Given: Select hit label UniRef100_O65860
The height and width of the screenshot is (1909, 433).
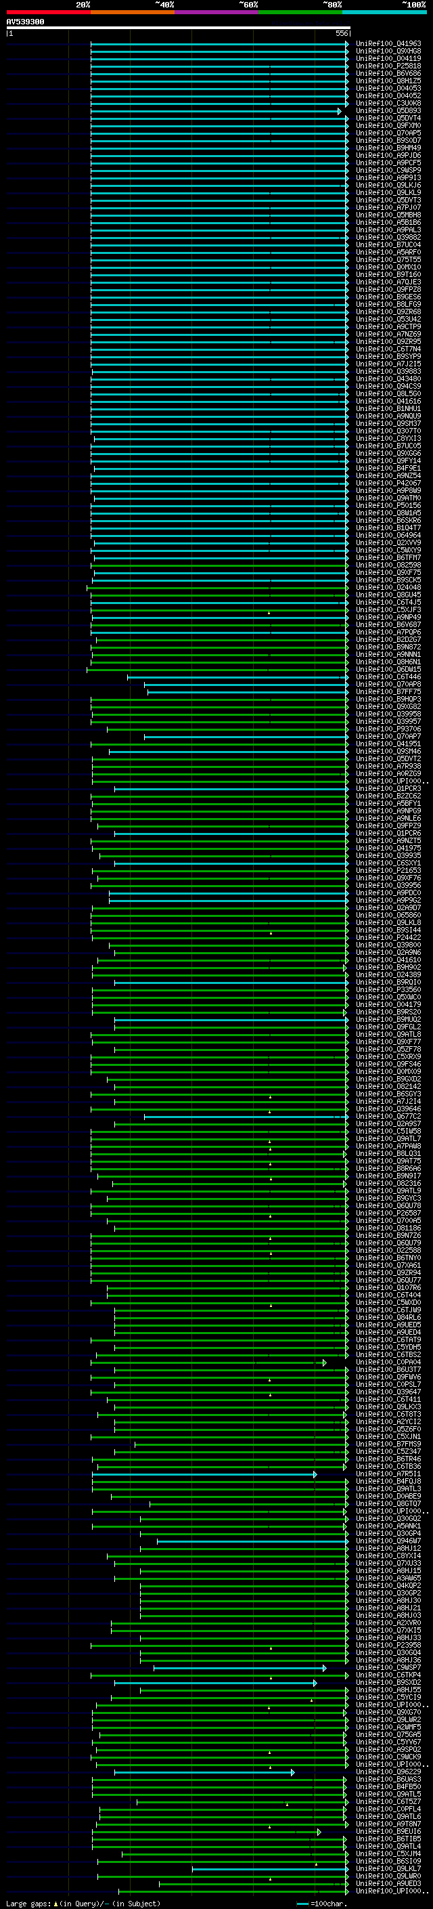Looking at the screenshot, I should (388, 914).
